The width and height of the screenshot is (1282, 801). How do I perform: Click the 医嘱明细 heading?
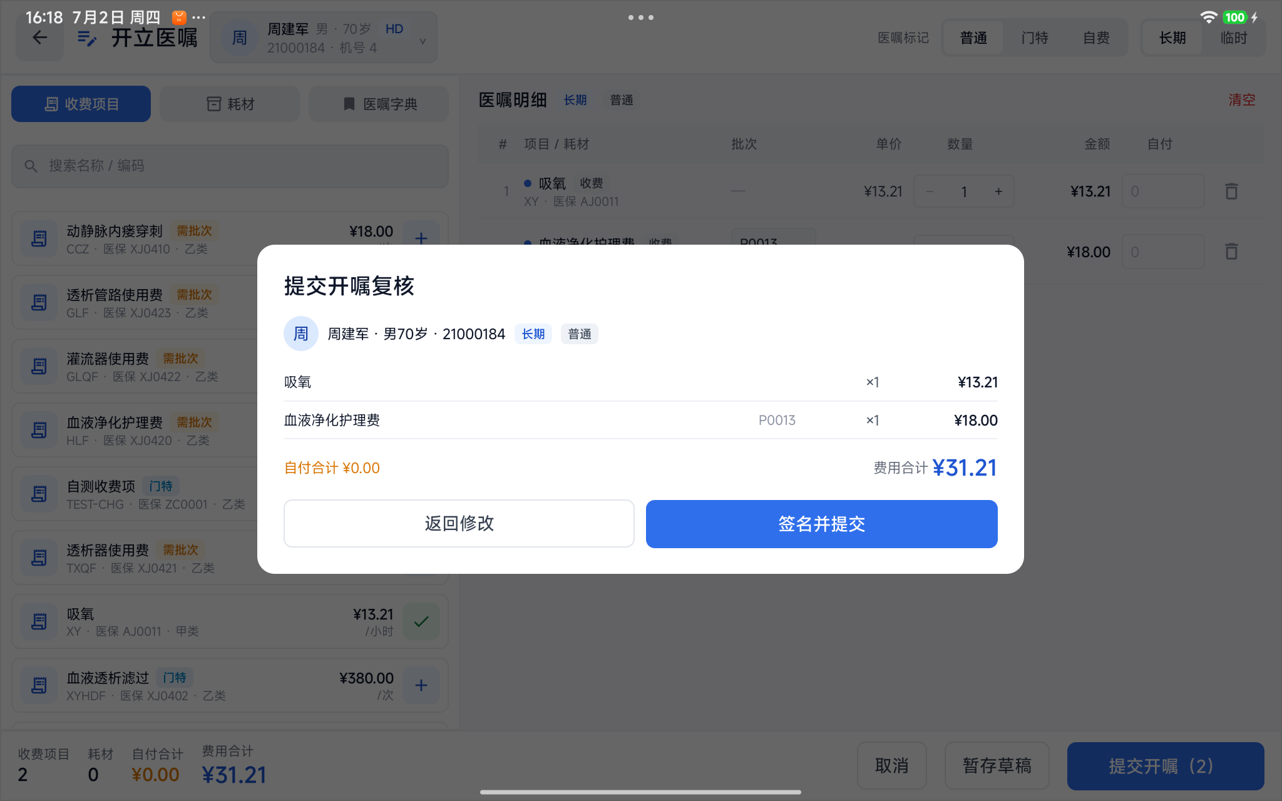tap(513, 100)
